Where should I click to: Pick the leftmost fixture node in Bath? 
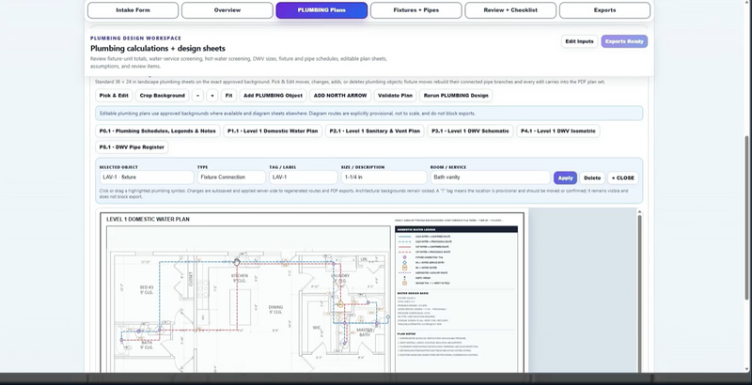coord(121,340)
